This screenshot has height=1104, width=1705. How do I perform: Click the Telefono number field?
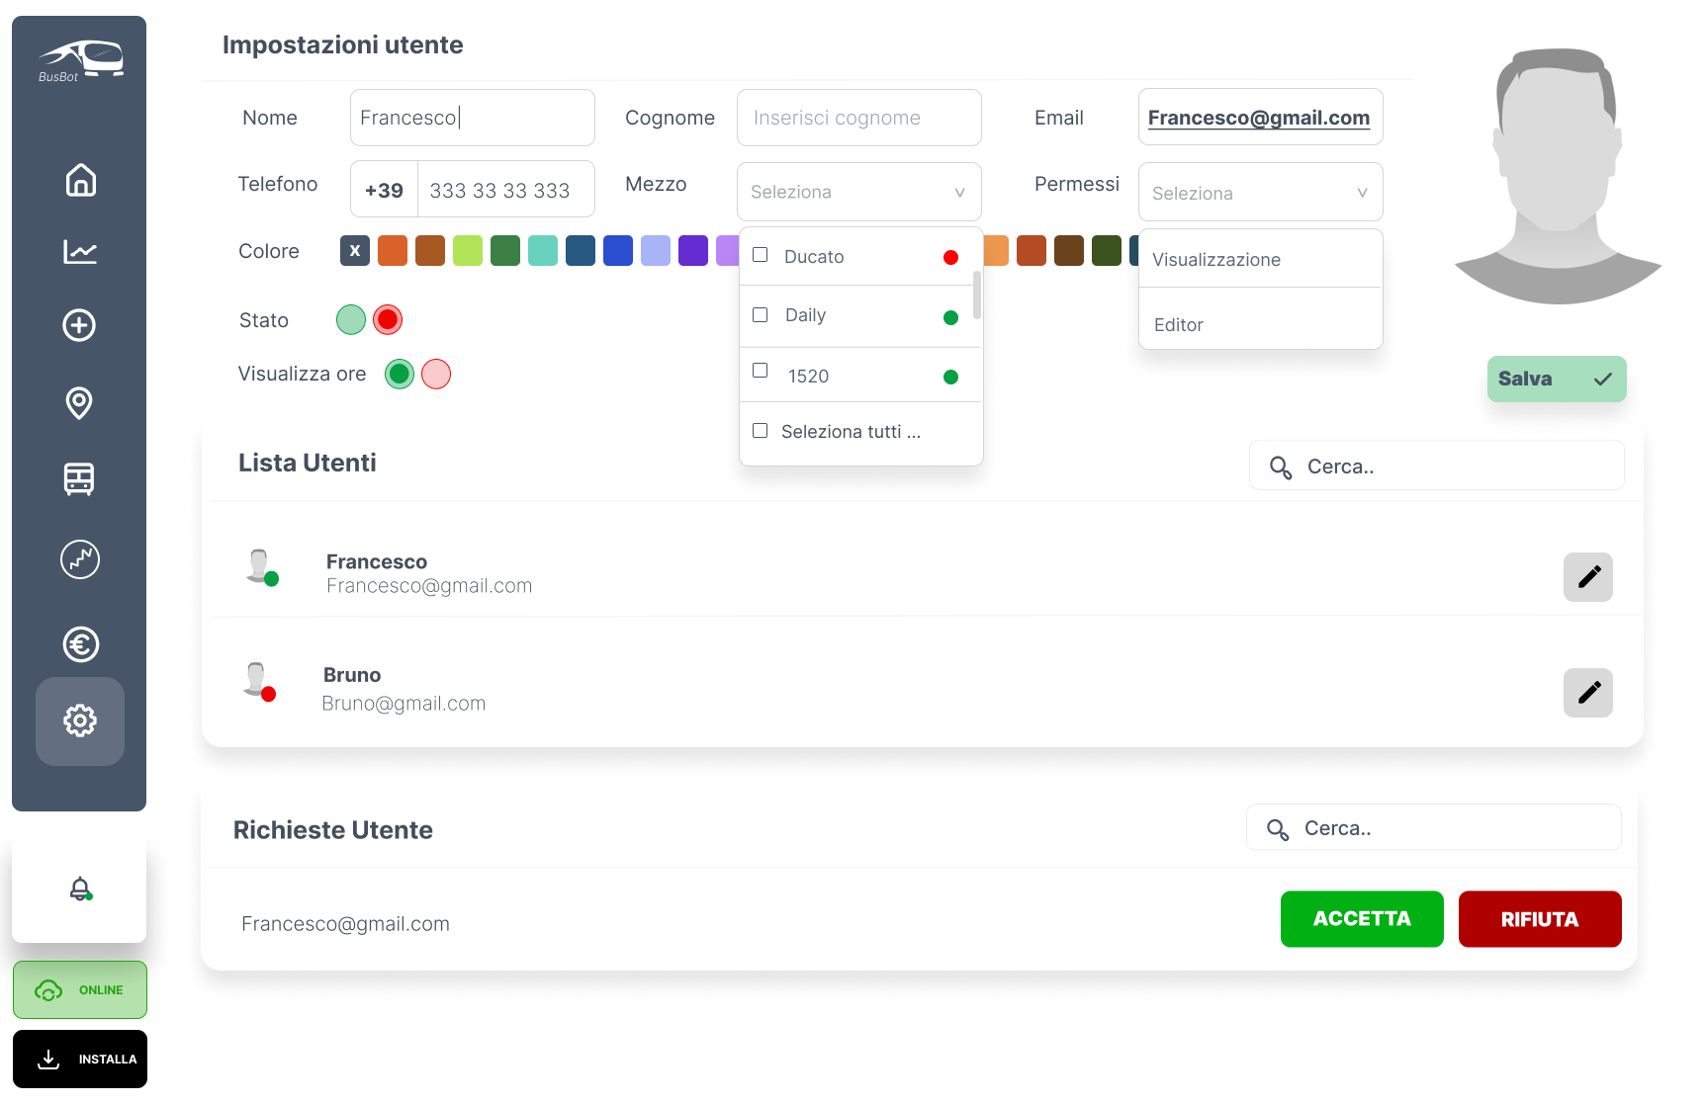(x=505, y=190)
